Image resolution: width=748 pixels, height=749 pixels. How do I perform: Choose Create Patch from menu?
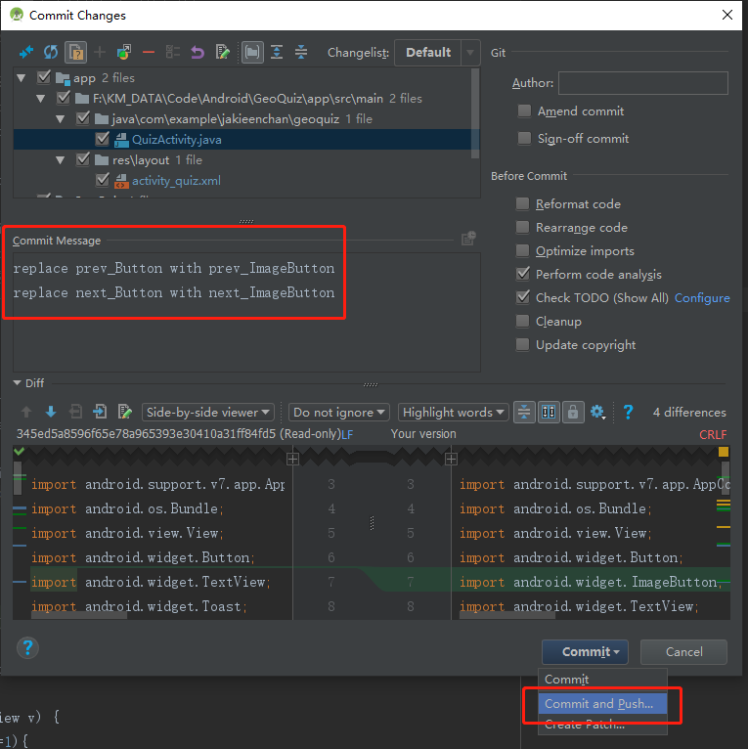click(602, 725)
